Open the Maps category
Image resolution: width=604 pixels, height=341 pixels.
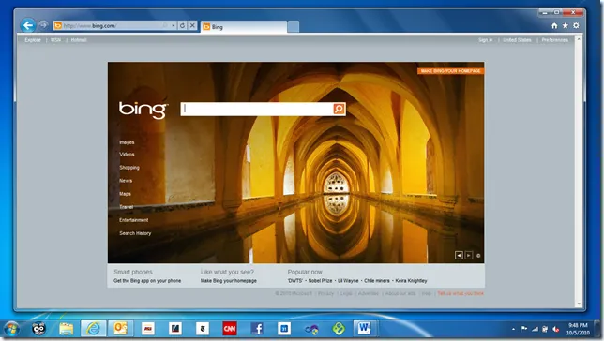pos(125,194)
